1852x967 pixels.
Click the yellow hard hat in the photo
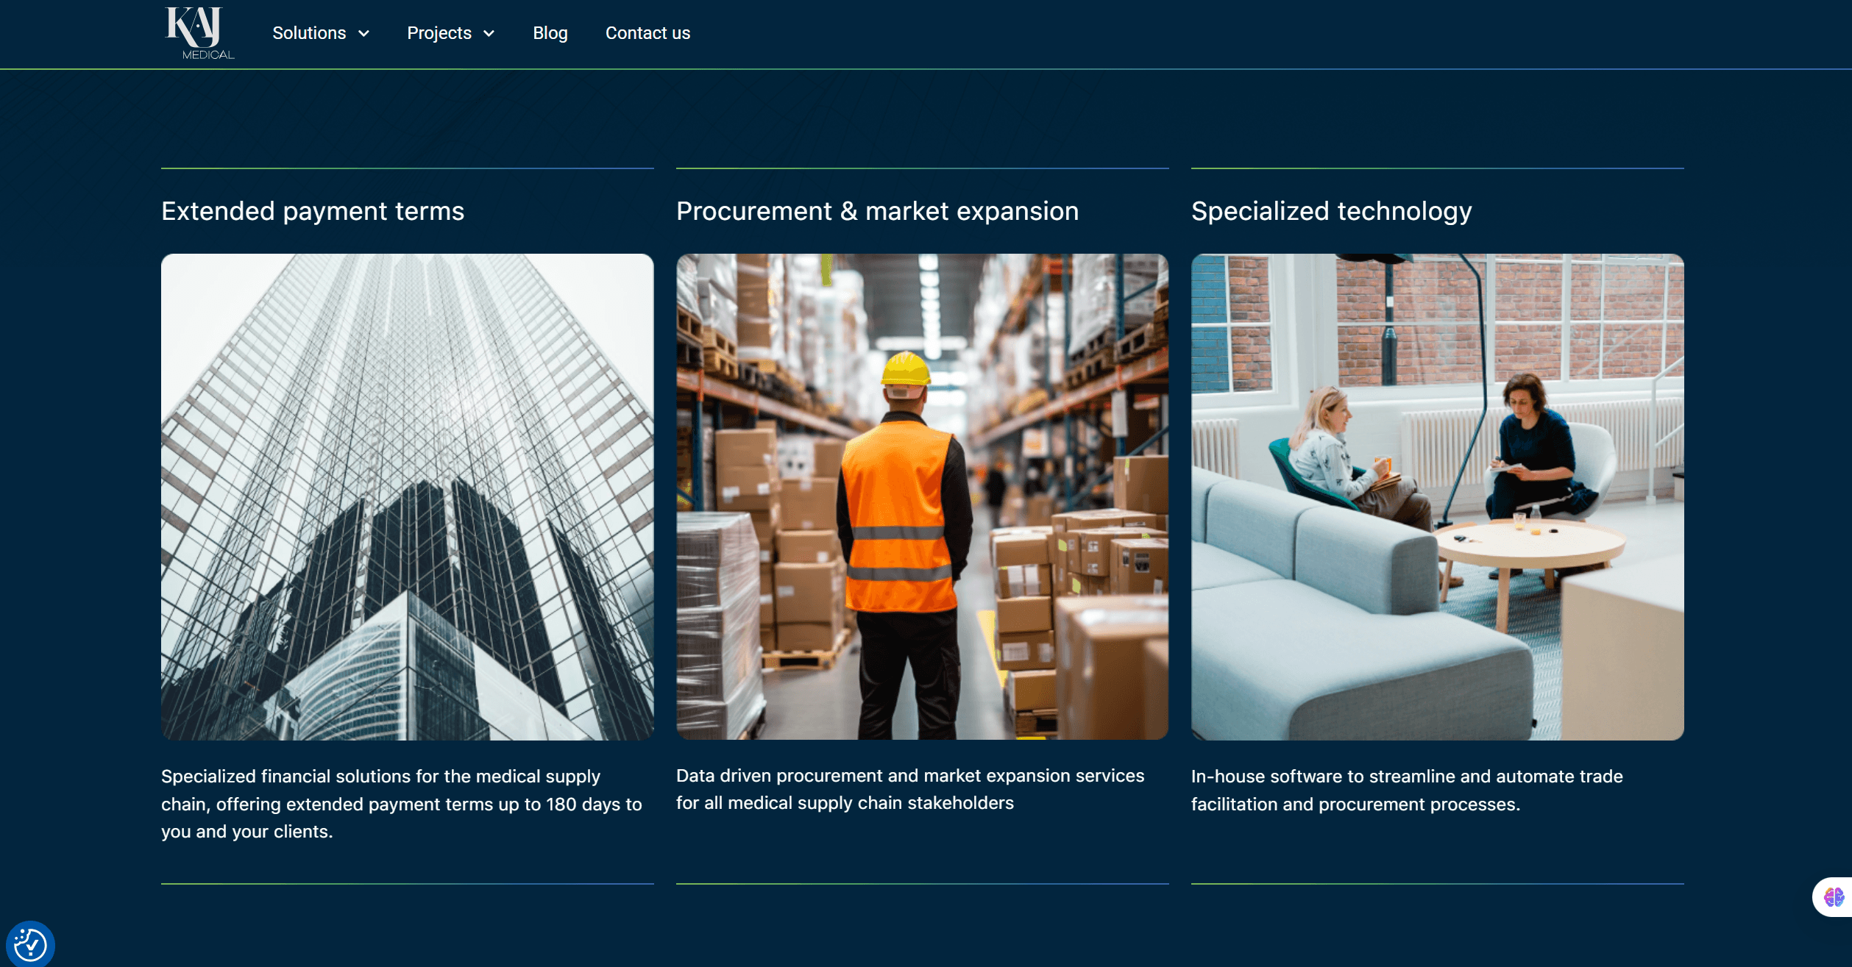pos(906,368)
